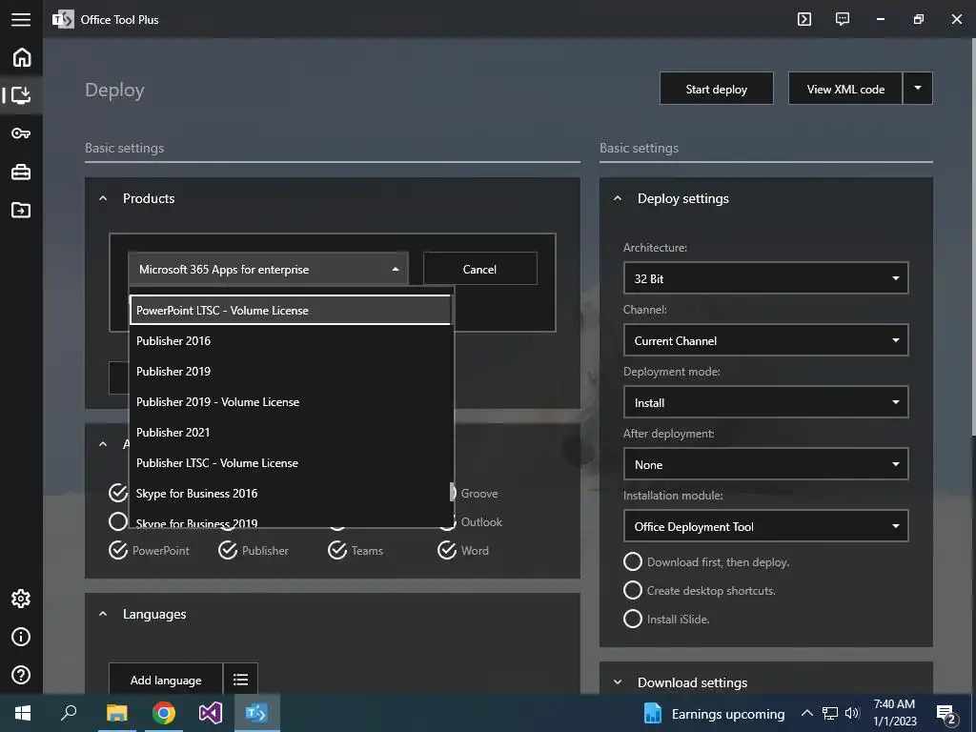Open the language list icon button
This screenshot has width=976, height=732.
point(240,680)
